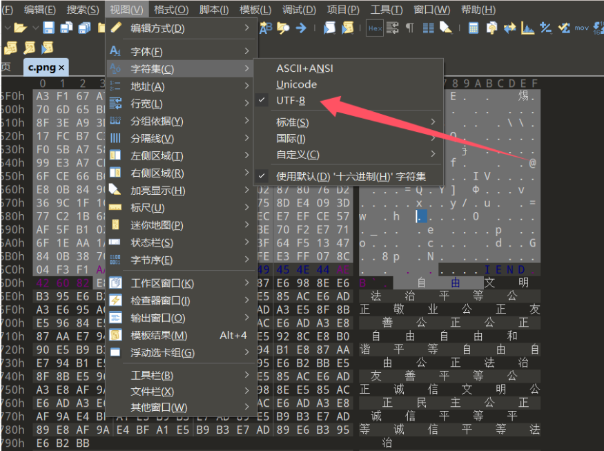This screenshot has height=451, width=604.
Task: Open the 字节序(E) menu entry
Action: [x=180, y=260]
